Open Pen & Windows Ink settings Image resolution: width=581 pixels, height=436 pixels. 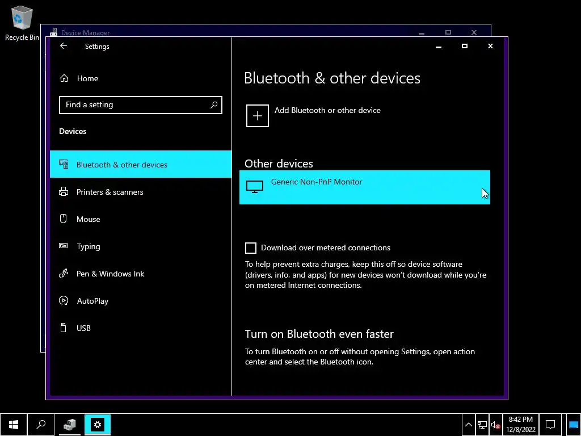tap(141, 274)
